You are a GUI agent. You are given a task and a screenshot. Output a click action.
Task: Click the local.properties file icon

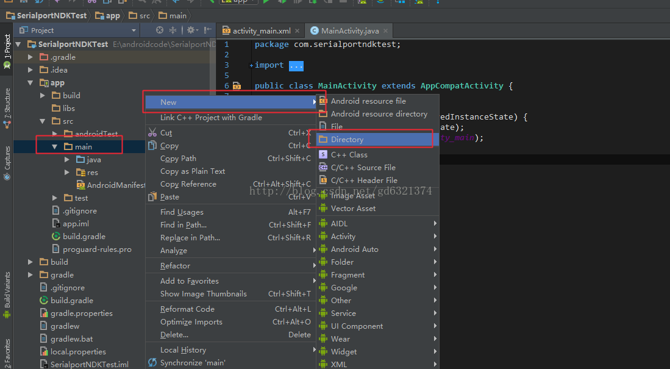click(44, 351)
